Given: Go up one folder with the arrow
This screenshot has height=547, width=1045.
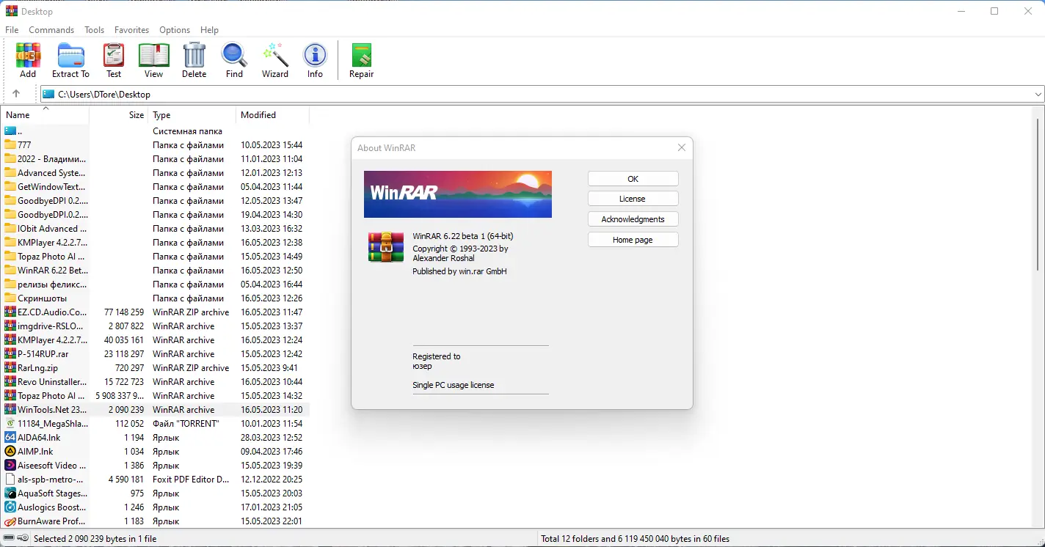Looking at the screenshot, I should (x=16, y=94).
